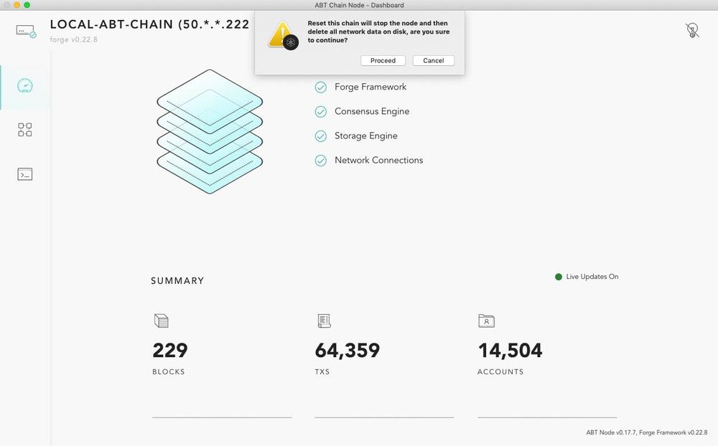The width and height of the screenshot is (718, 446).
Task: Click the forge v0.22.8 version text
Action: pyautogui.click(x=74, y=39)
